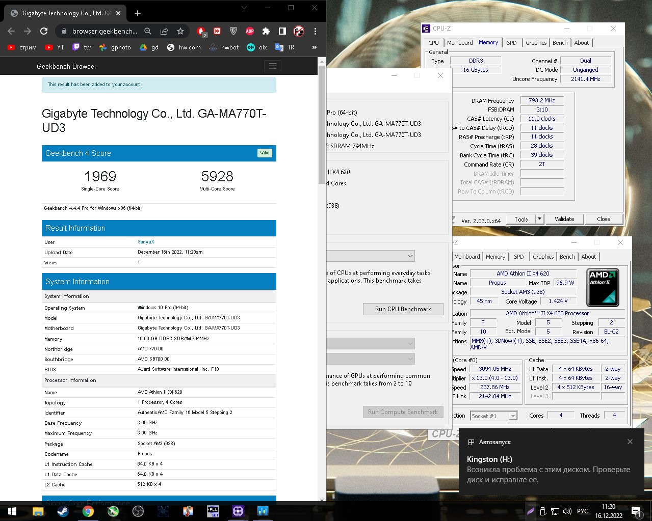The height and width of the screenshot is (521, 652).
Task: Open the SanyaX user profile link
Action: 146,242
